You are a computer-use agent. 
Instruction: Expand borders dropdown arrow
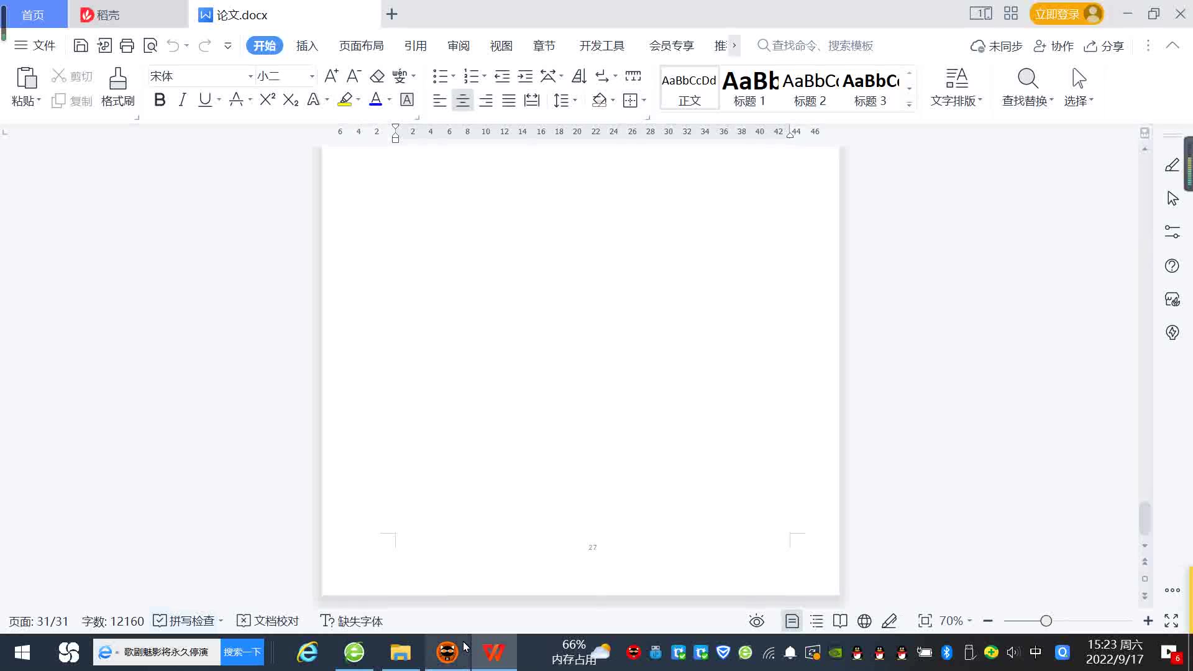(644, 100)
